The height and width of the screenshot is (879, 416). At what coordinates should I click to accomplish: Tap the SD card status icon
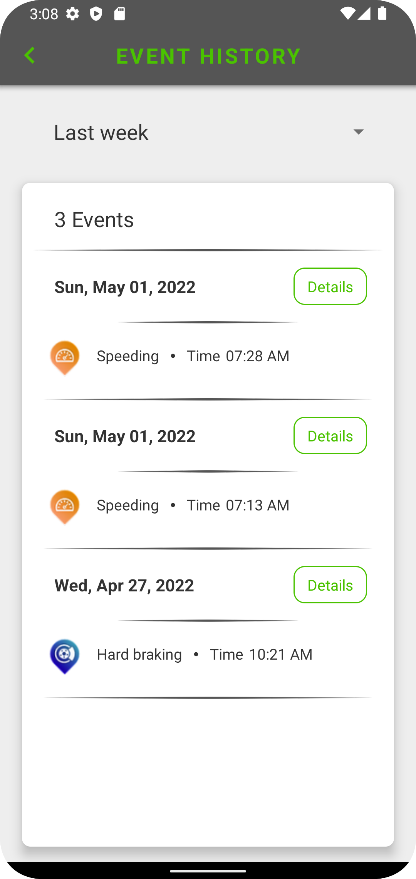pos(120,14)
